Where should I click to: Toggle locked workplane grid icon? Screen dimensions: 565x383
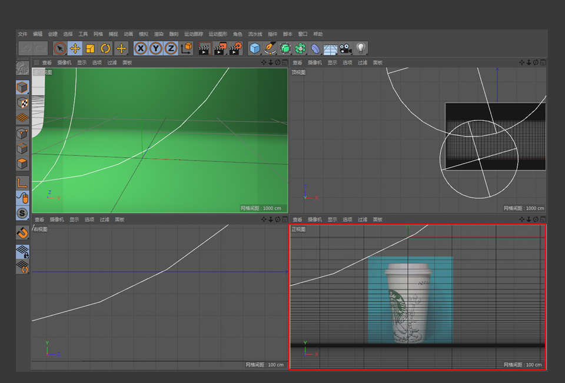coord(22,251)
